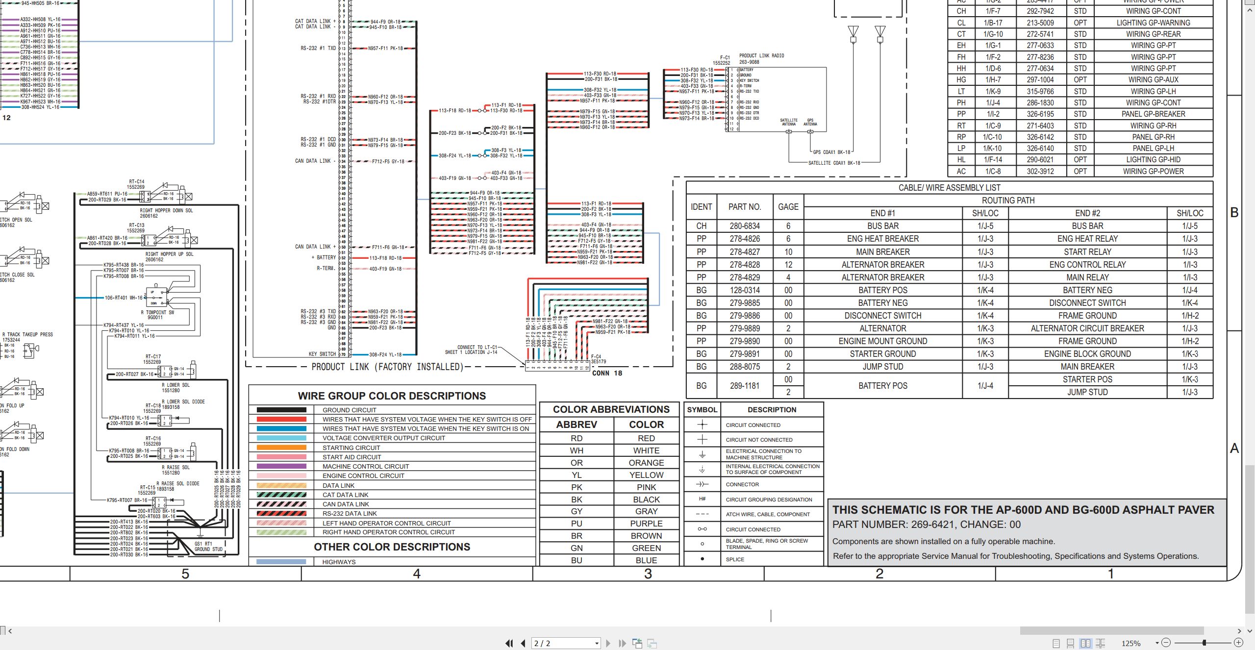This screenshot has height=650, width=1255.
Task: Click 'BLADE, SPADE, RING OR SCREW TERMINAL' description
Action: (x=767, y=544)
